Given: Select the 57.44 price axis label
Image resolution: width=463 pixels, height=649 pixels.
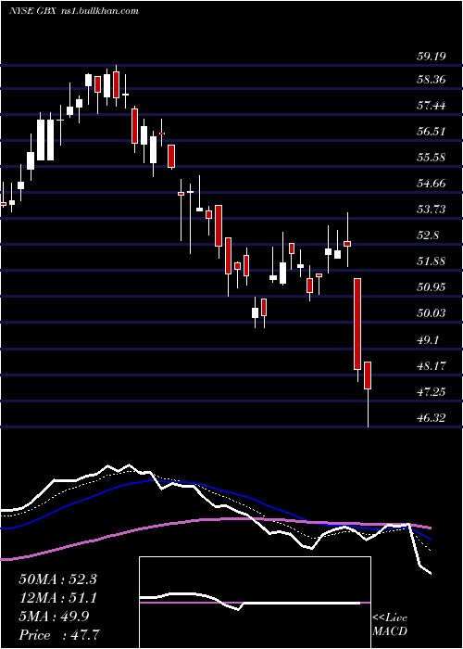Looking at the screenshot, I should [431, 106].
